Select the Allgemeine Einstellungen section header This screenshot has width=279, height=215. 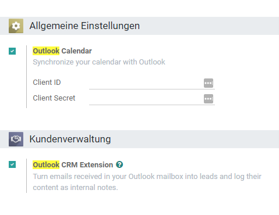click(84, 26)
